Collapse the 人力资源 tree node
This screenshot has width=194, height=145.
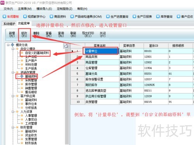[x=13, y=112]
